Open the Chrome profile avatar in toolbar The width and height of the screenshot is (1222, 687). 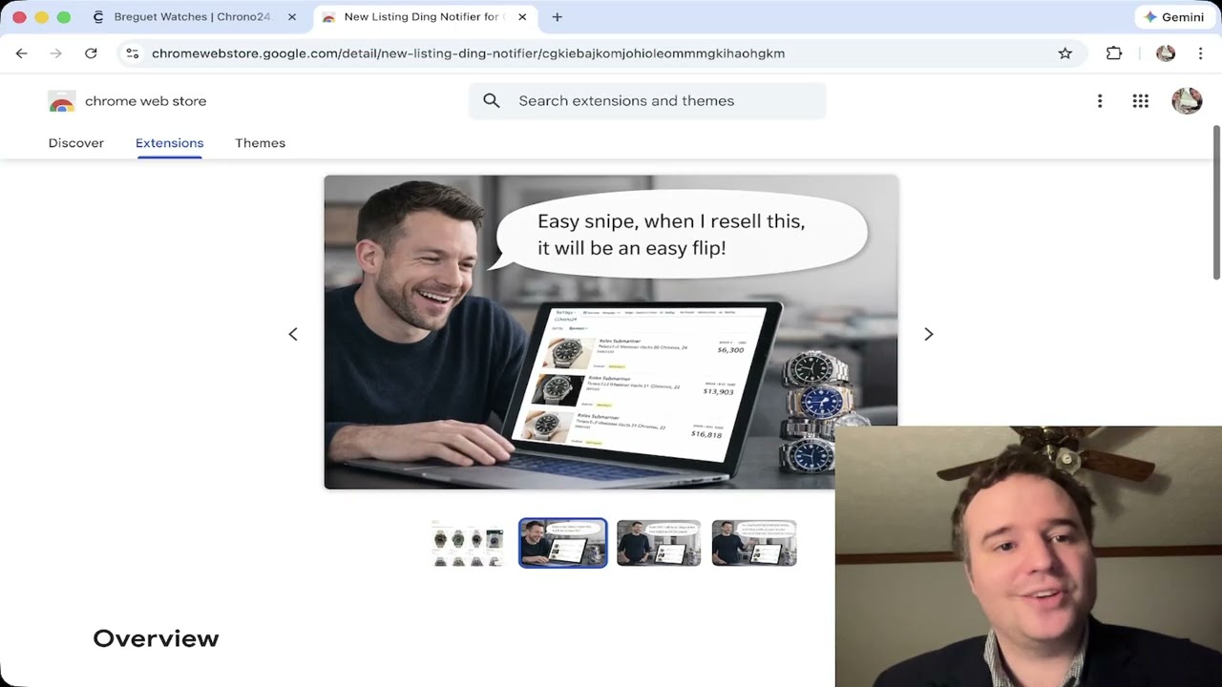point(1166,53)
